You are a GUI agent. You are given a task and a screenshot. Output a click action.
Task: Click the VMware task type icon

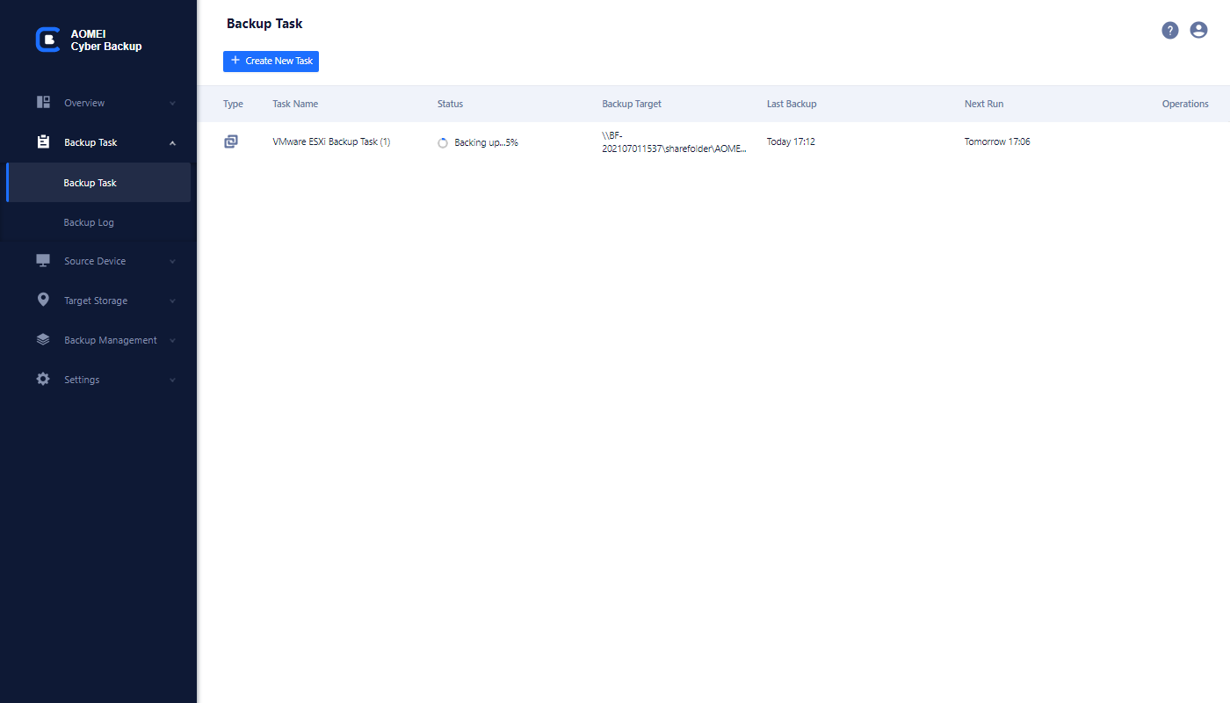(231, 141)
